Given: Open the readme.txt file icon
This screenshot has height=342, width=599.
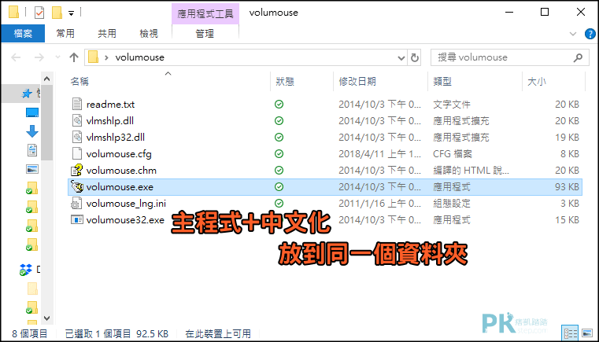Looking at the screenshot, I should click(77, 105).
